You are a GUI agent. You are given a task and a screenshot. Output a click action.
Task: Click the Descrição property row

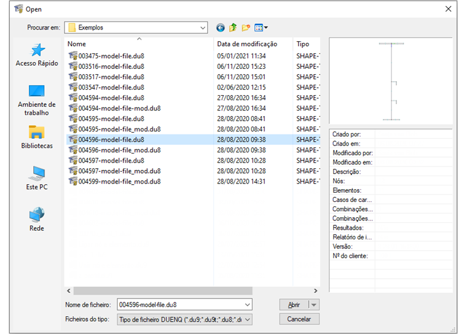click(391, 172)
